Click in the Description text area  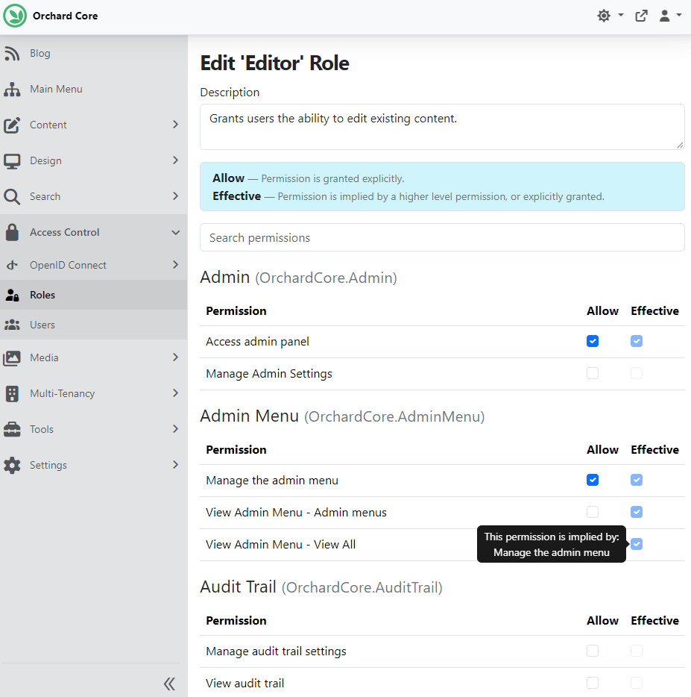click(442, 127)
